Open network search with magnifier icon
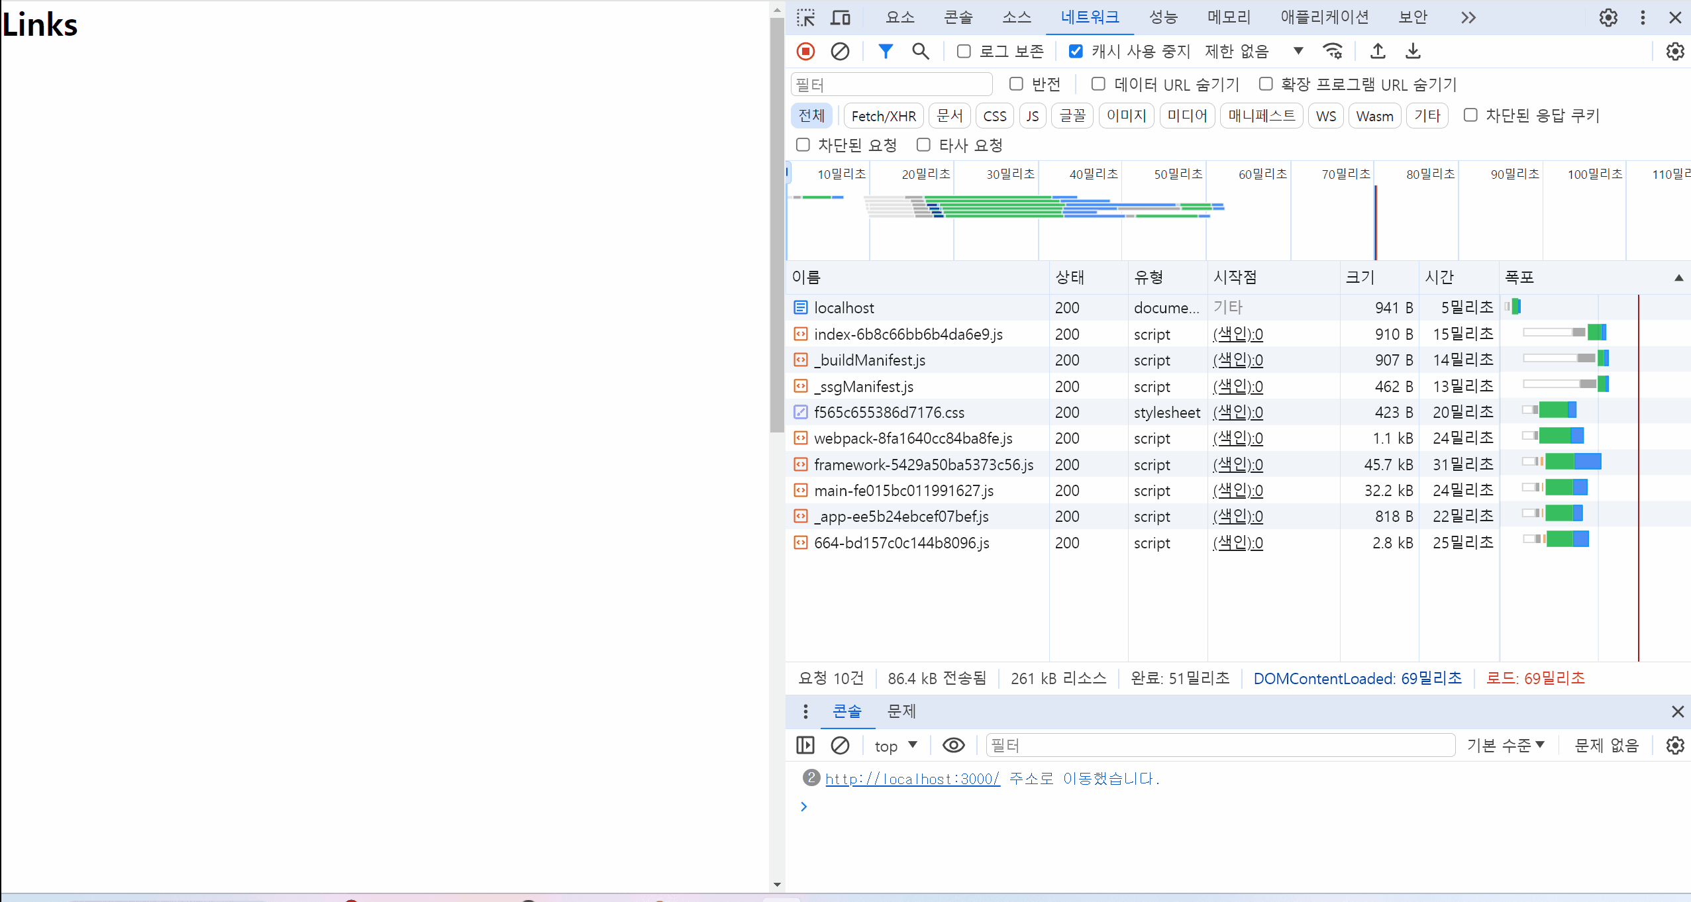1691x902 pixels. (920, 51)
